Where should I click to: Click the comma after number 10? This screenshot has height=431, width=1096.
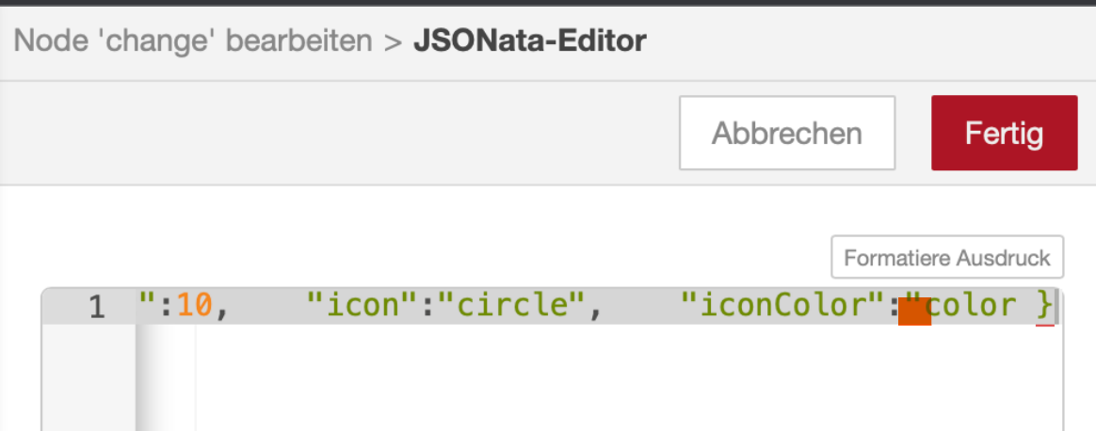click(222, 309)
